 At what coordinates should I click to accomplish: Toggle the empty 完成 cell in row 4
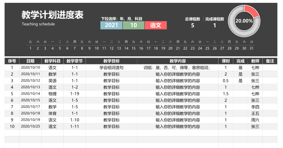point(240,87)
